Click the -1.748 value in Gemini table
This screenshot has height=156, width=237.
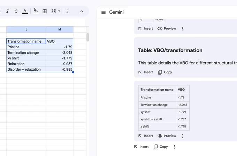tap(182, 126)
